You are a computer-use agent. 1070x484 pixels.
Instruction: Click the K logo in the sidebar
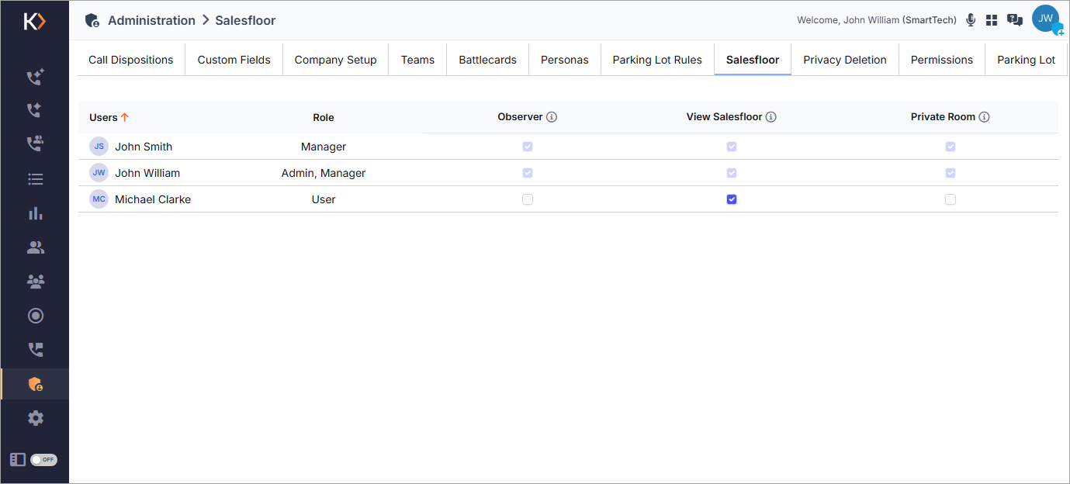pyautogui.click(x=35, y=21)
